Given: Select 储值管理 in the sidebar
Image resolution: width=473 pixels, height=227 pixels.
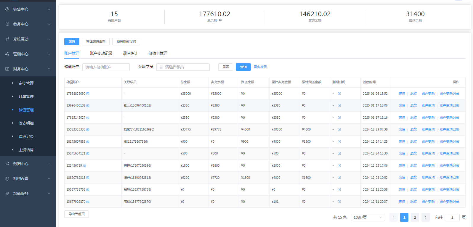Looking at the screenshot, I should [26, 110].
